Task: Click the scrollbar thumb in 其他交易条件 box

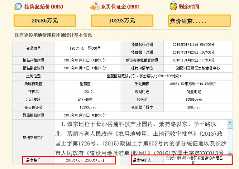Action: [230, 127]
